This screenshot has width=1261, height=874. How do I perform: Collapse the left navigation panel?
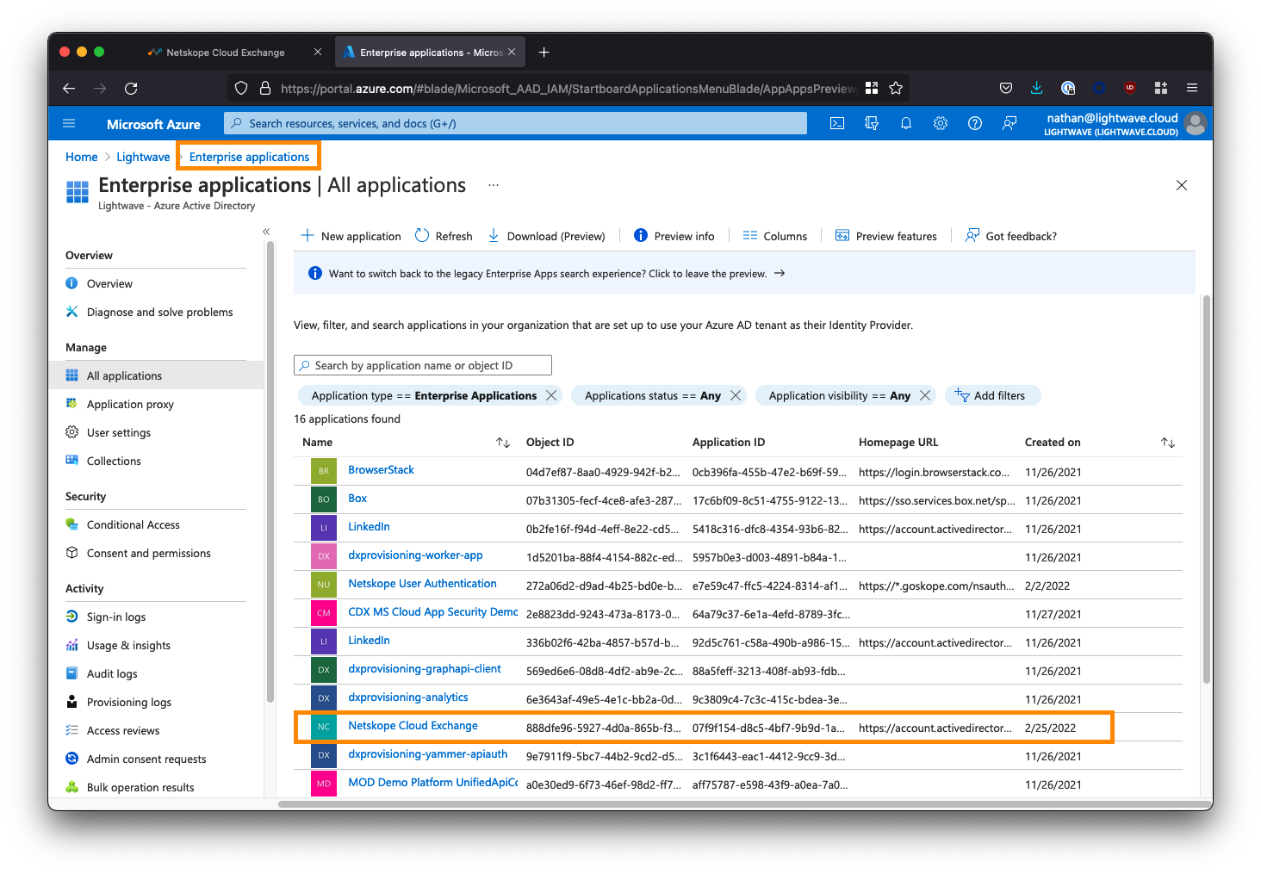(266, 232)
